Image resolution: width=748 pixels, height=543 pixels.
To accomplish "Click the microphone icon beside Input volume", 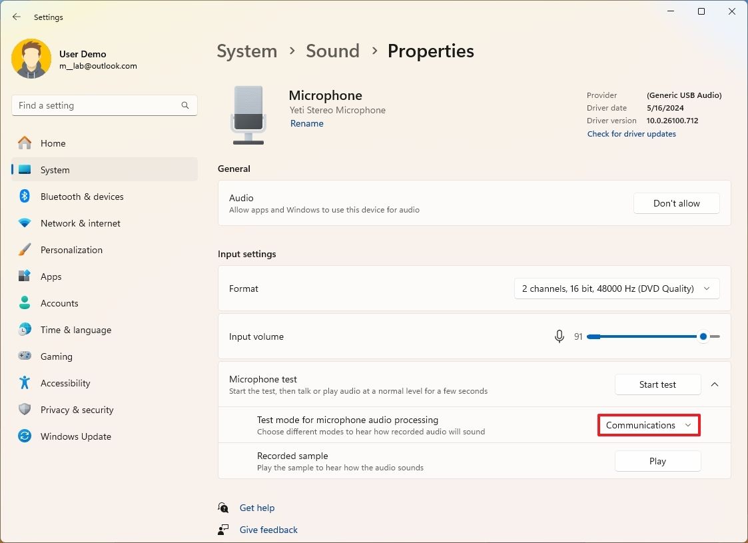I will click(559, 336).
